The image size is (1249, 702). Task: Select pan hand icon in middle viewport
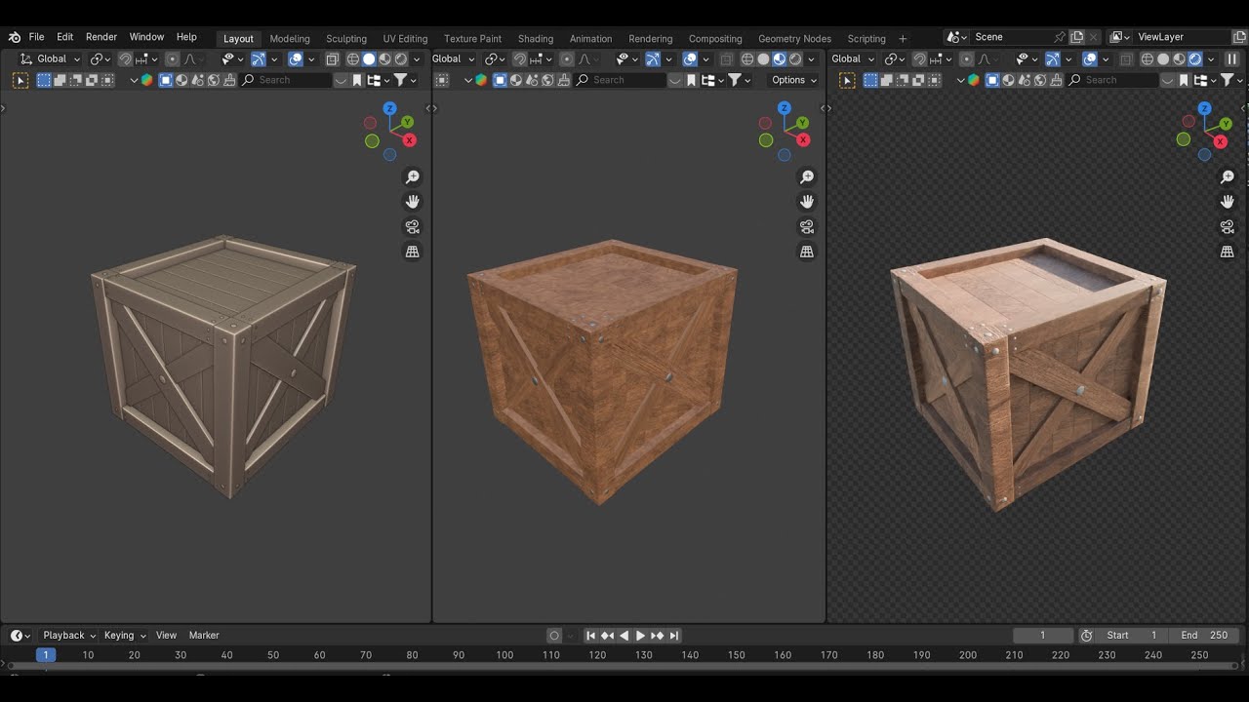click(x=807, y=202)
